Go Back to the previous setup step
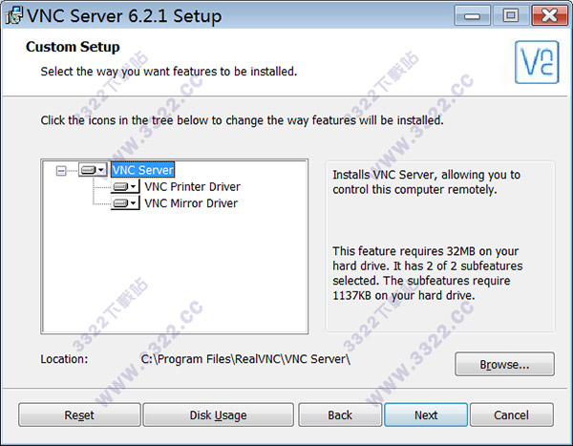Image resolution: width=573 pixels, height=446 pixels. (x=340, y=414)
